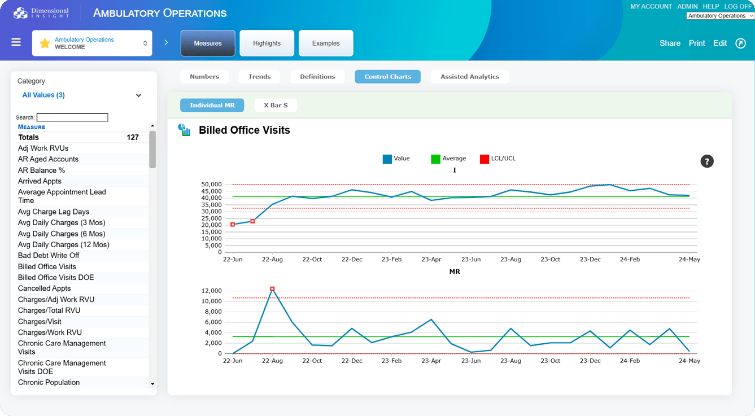Click the chart icon beside Billed Office Visits
The image size is (755, 416).
(185, 130)
